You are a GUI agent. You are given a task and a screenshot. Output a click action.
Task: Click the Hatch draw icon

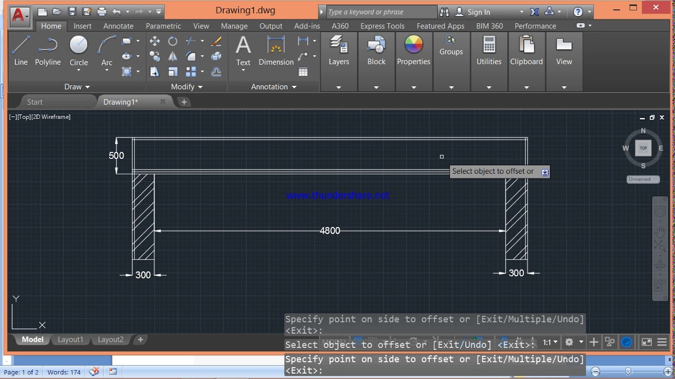[x=127, y=72]
